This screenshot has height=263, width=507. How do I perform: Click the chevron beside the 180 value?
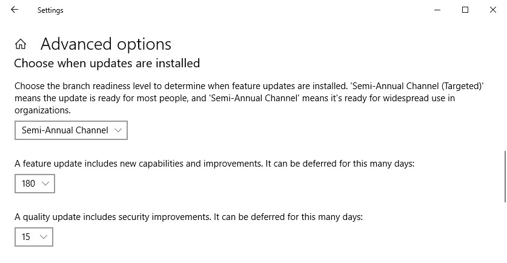[x=45, y=184]
